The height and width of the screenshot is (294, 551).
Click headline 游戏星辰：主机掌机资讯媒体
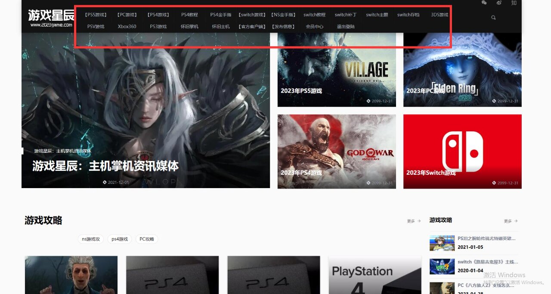pos(105,166)
